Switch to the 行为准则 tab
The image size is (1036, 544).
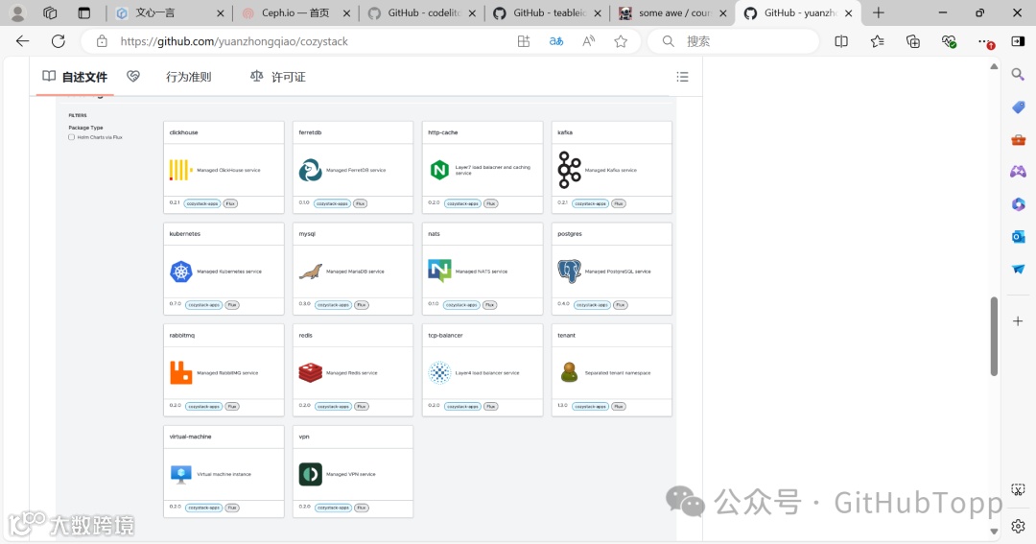(x=188, y=77)
